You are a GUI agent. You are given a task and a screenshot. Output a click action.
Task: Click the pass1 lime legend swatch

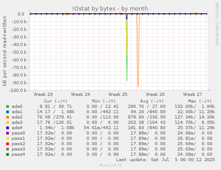coord(8,138)
